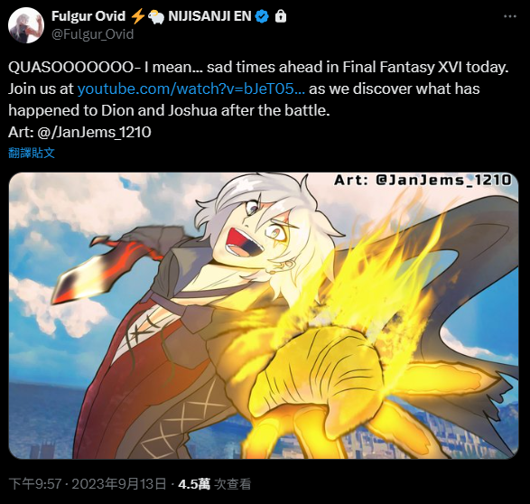Click the blue verified checkmark badge
This screenshot has height=504, width=530.
coord(262,16)
